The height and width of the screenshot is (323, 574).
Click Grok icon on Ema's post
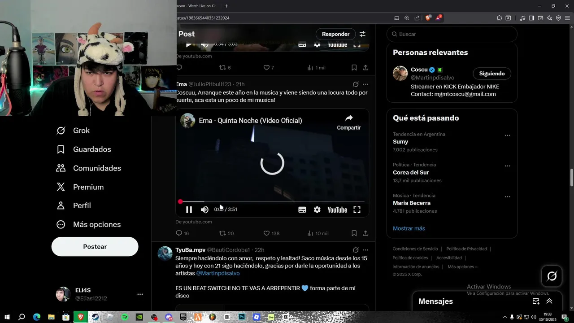coord(356,84)
